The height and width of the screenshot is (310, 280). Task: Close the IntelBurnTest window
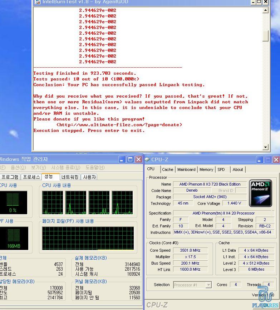[265, 2]
